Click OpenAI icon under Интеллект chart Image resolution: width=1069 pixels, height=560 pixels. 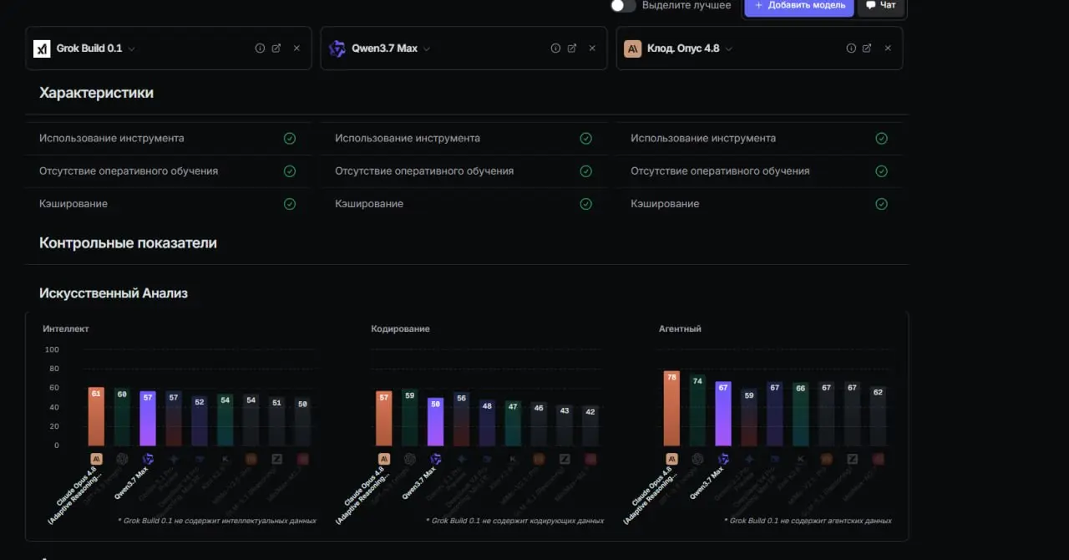pos(122,459)
